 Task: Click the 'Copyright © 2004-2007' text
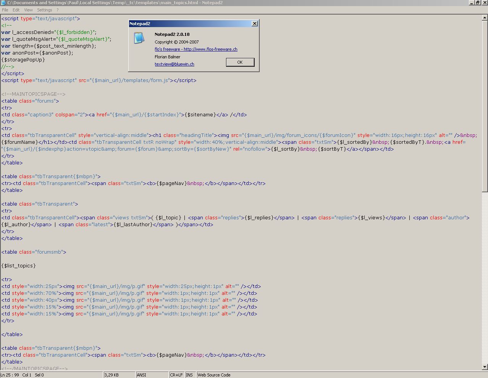(177, 42)
